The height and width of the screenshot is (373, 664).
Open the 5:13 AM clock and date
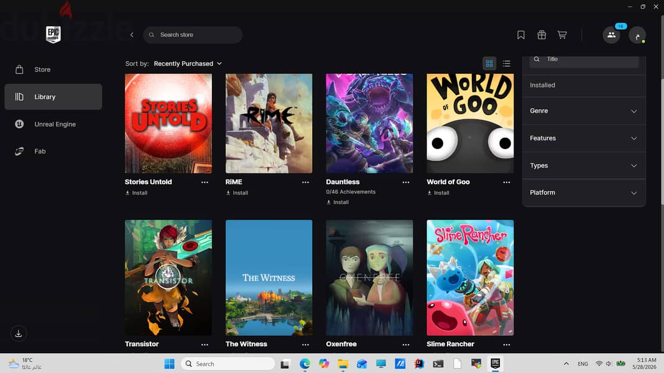pyautogui.click(x=644, y=364)
